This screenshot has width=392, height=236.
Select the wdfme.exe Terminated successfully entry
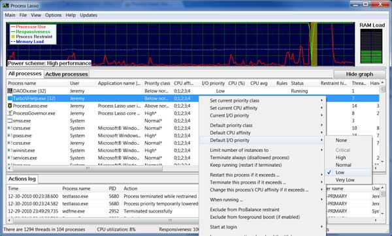(103, 211)
